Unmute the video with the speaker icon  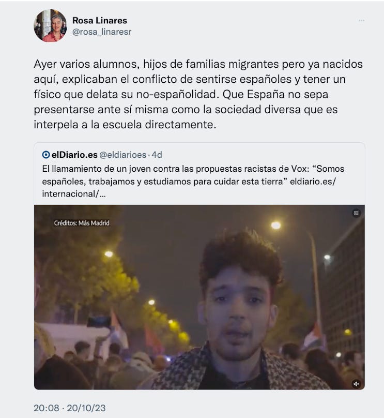356,384
